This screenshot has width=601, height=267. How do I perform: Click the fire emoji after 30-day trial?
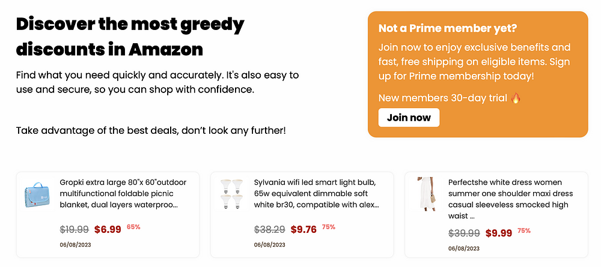tap(516, 98)
